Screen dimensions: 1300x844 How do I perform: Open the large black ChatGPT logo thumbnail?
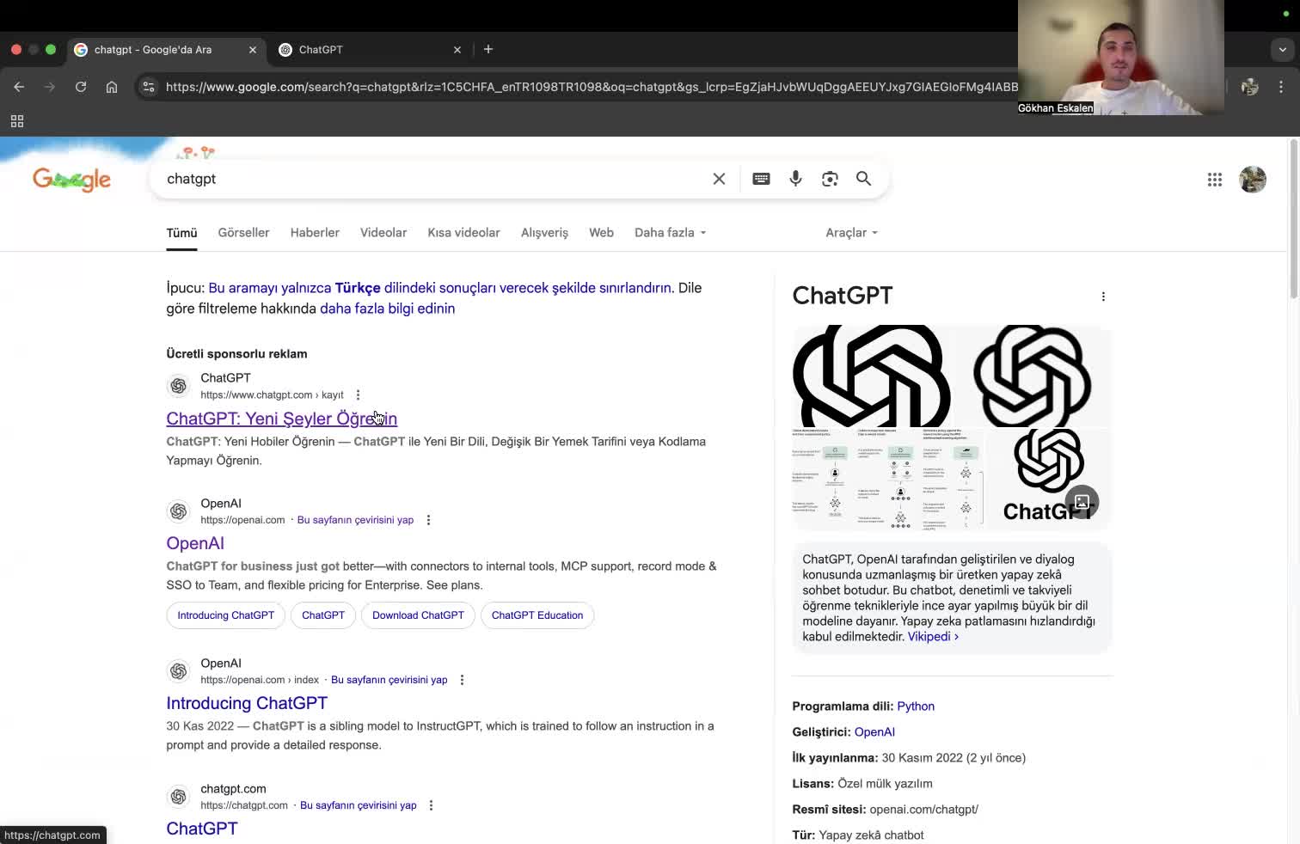click(x=872, y=376)
